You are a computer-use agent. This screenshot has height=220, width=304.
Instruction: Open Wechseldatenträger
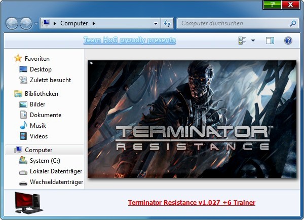[x=56, y=182]
